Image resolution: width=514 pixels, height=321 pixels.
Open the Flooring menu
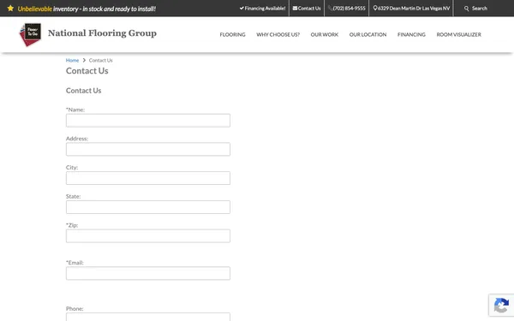click(232, 34)
